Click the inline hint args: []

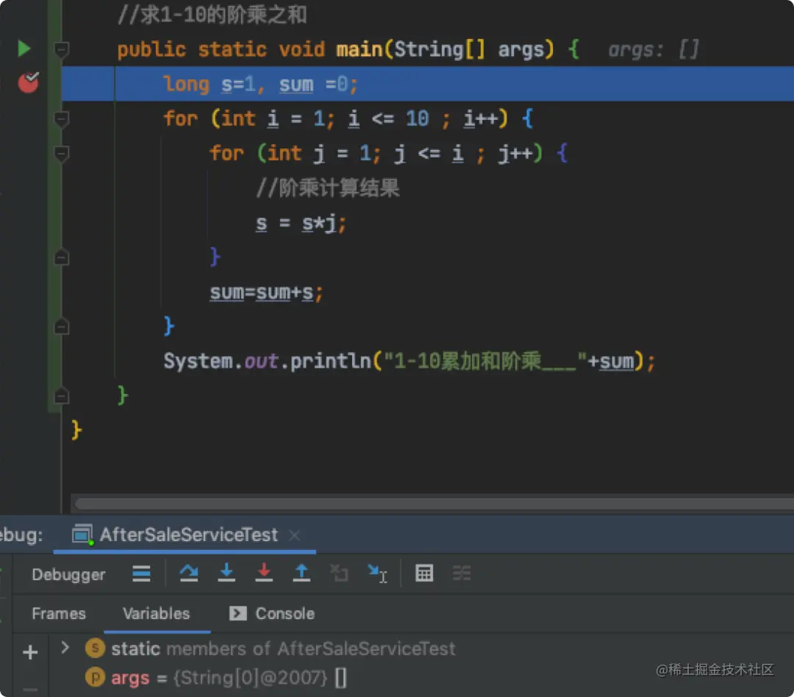click(x=654, y=50)
